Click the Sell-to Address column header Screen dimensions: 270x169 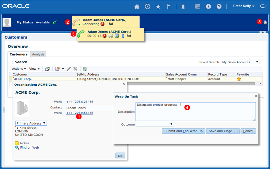[121, 74]
